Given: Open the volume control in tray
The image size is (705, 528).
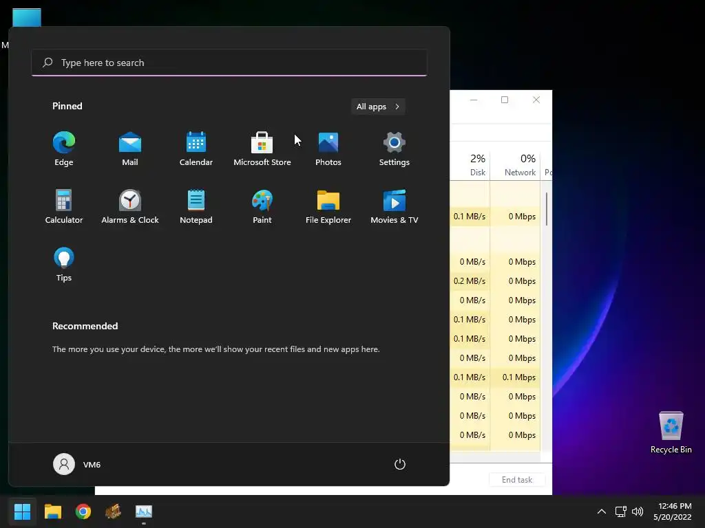Looking at the screenshot, I should [x=638, y=511].
